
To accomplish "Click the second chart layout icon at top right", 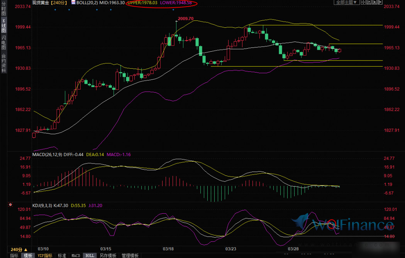I will (x=368, y=2).
